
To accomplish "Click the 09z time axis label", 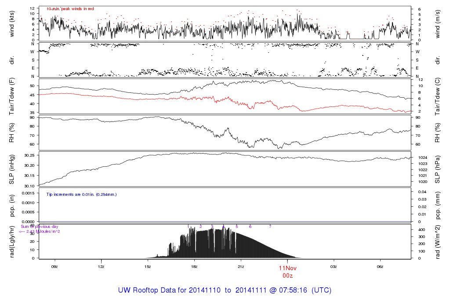I will [x=54, y=267].
